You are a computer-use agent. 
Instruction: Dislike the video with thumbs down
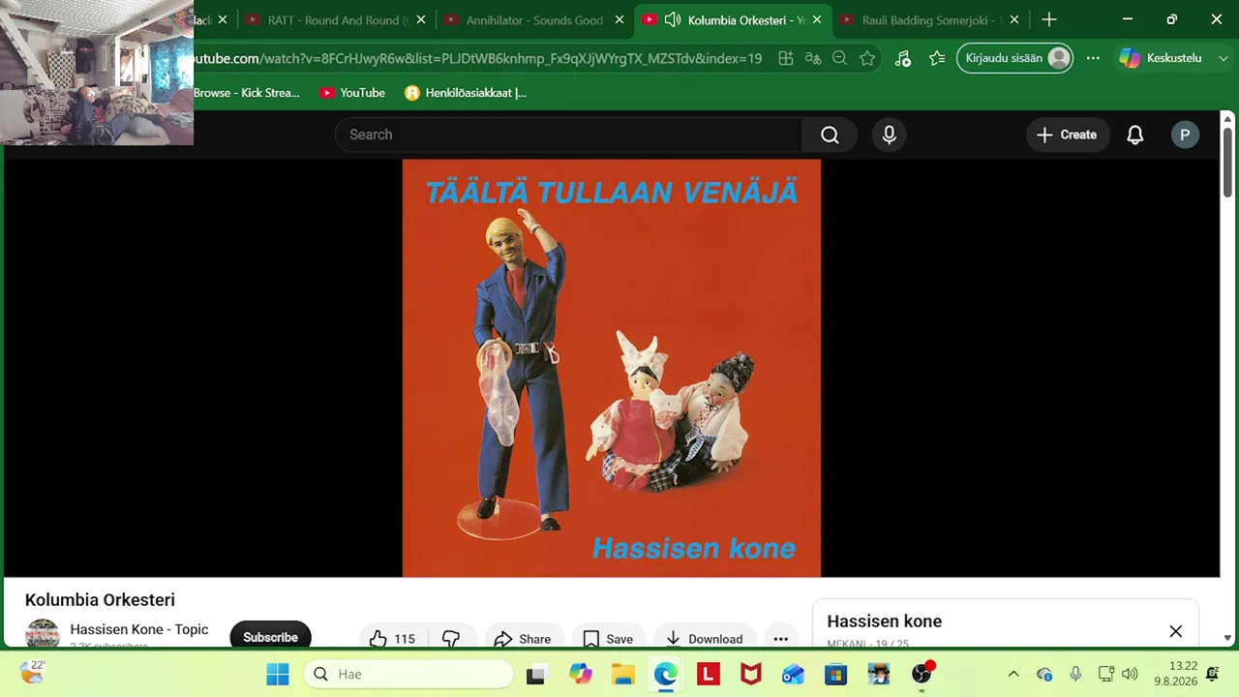pyautogui.click(x=451, y=638)
